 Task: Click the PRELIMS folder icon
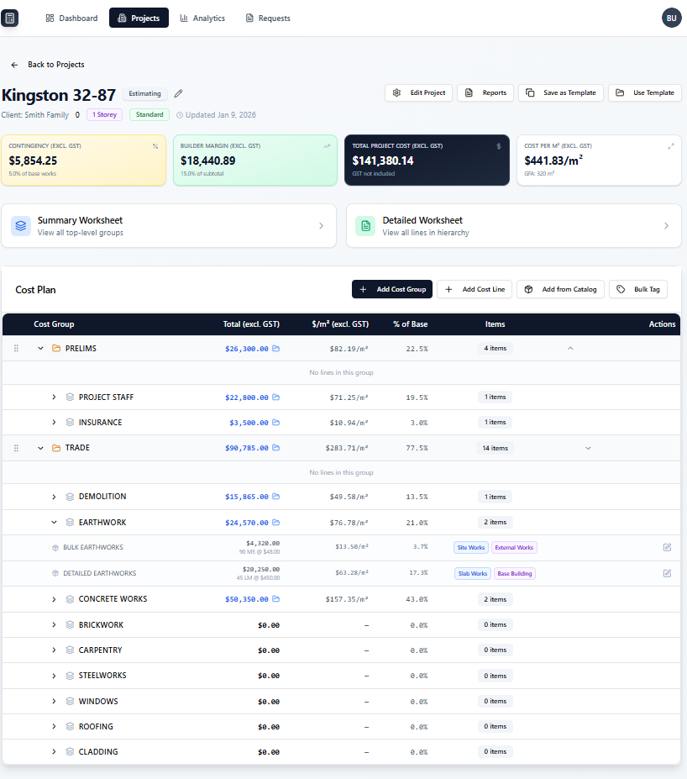[56, 349]
